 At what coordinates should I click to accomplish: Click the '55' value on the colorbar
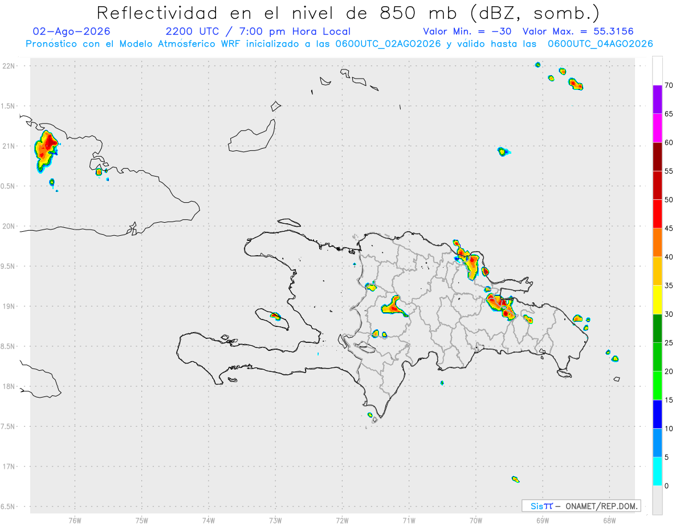pos(669,171)
